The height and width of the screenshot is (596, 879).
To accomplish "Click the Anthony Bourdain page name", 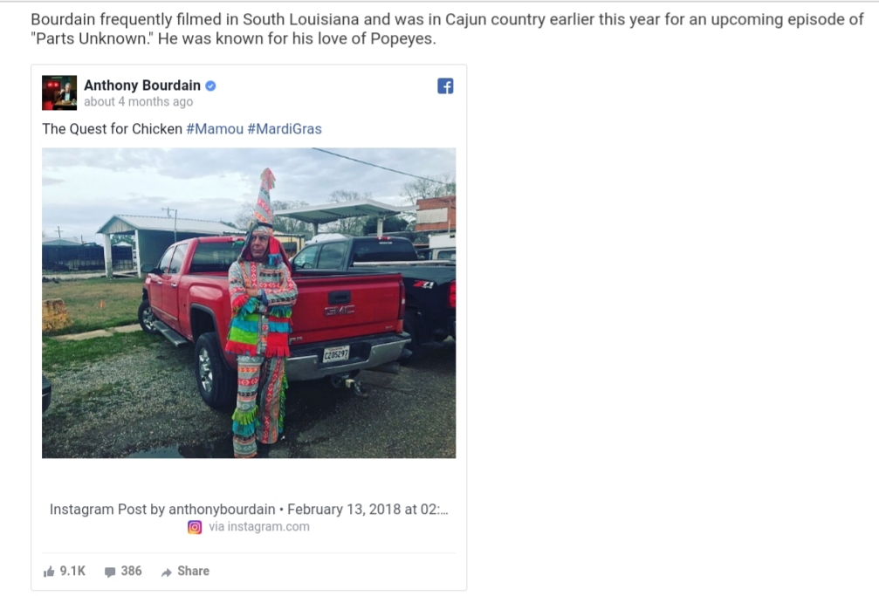I will [142, 86].
